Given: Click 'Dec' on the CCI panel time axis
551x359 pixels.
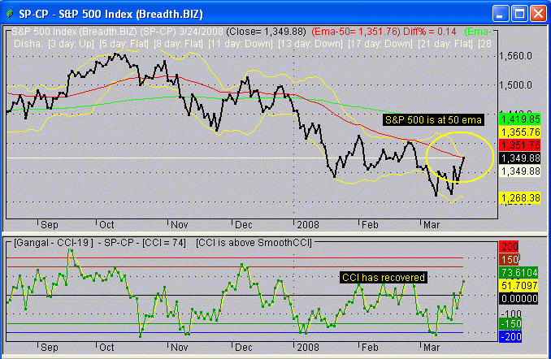Looking at the screenshot, I should 244,348.
